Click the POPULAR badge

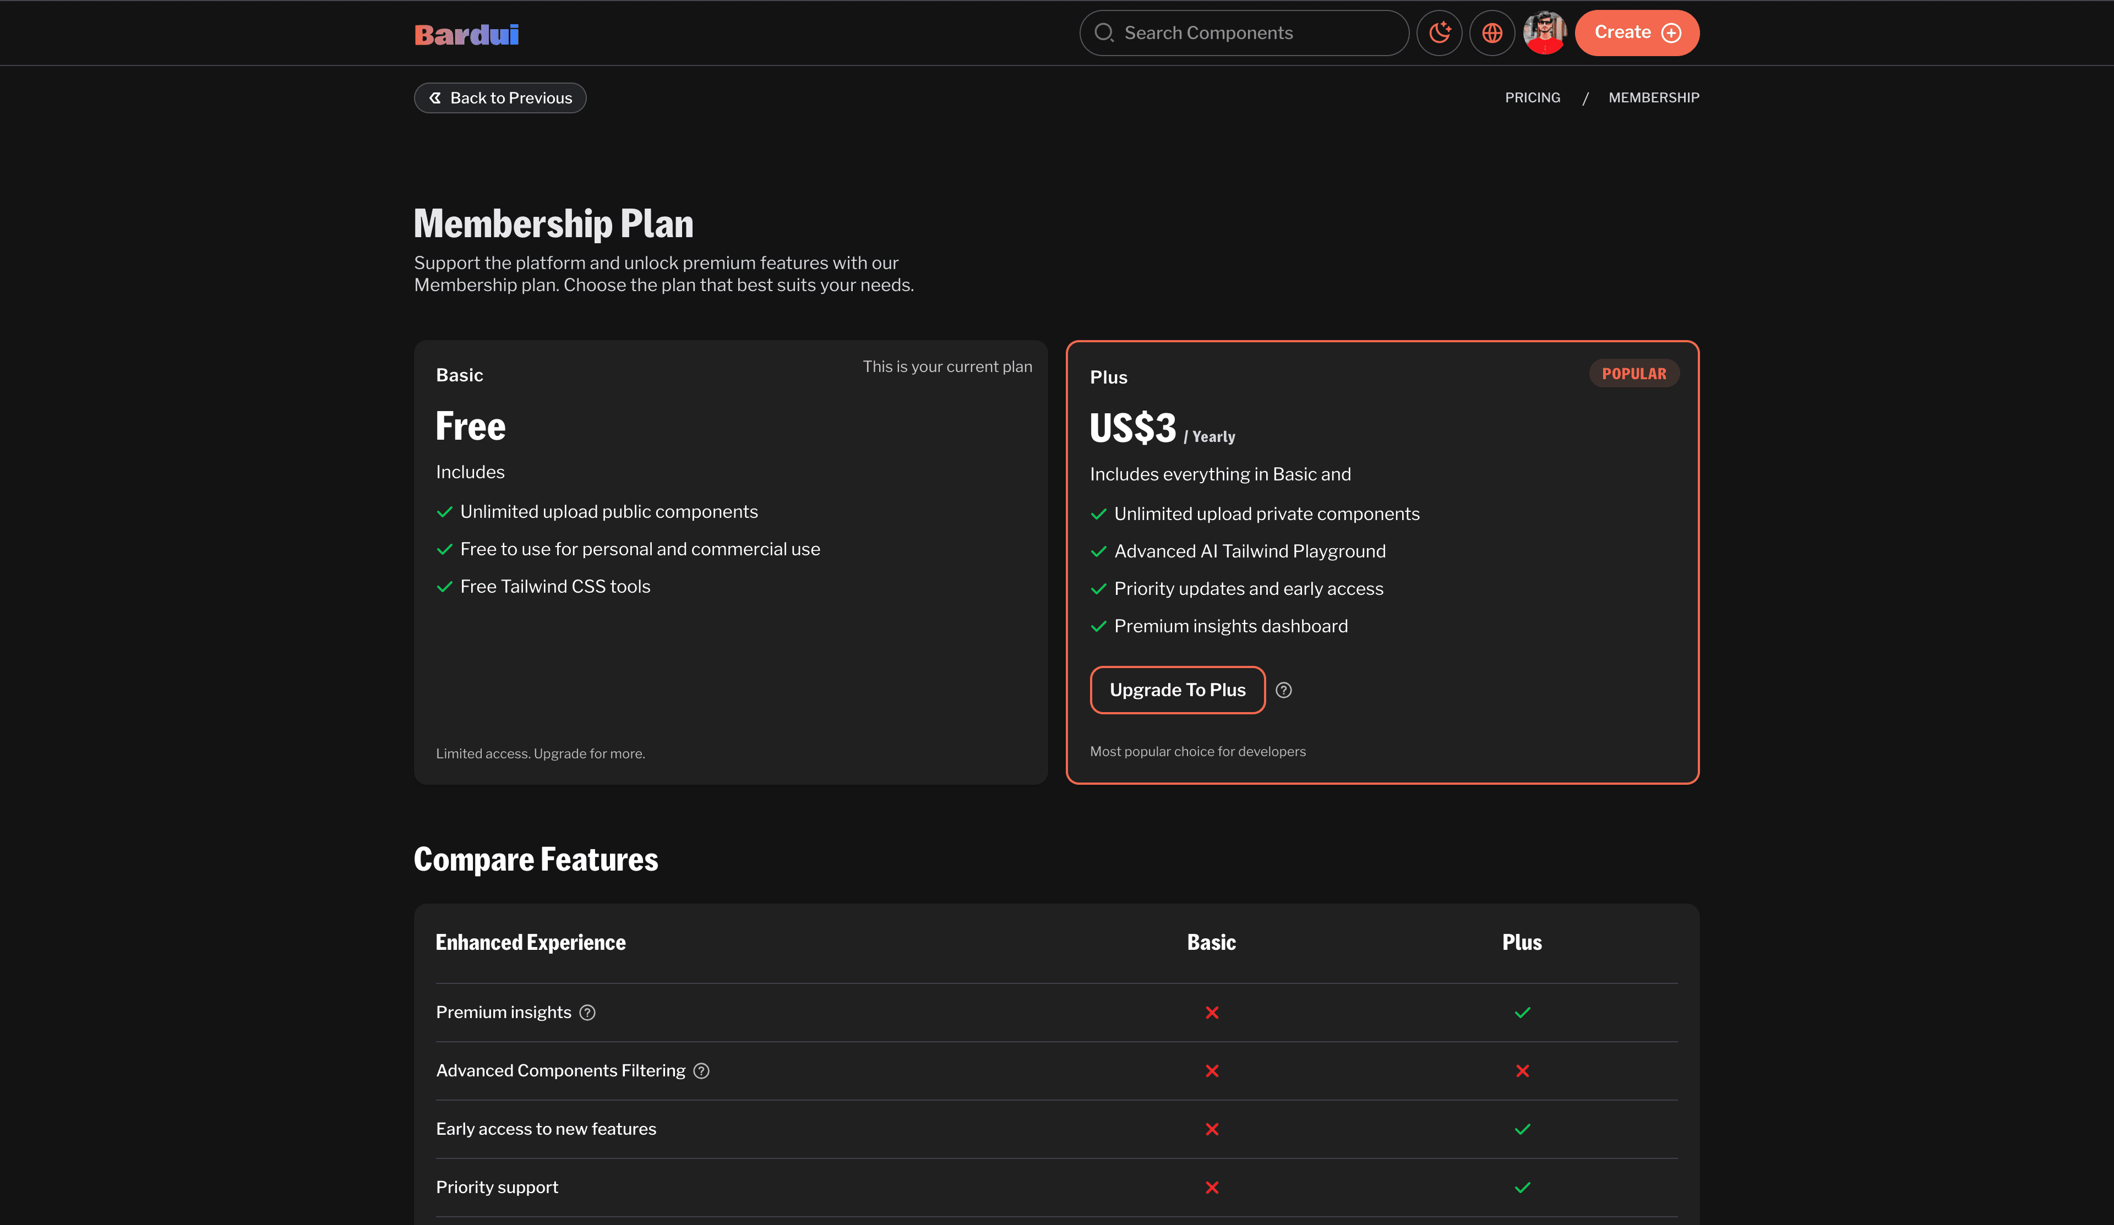tap(1633, 374)
